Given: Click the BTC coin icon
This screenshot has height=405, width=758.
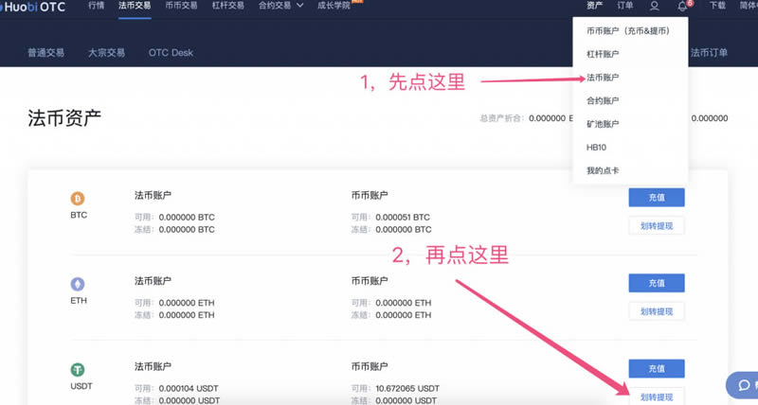Looking at the screenshot, I should coord(78,199).
